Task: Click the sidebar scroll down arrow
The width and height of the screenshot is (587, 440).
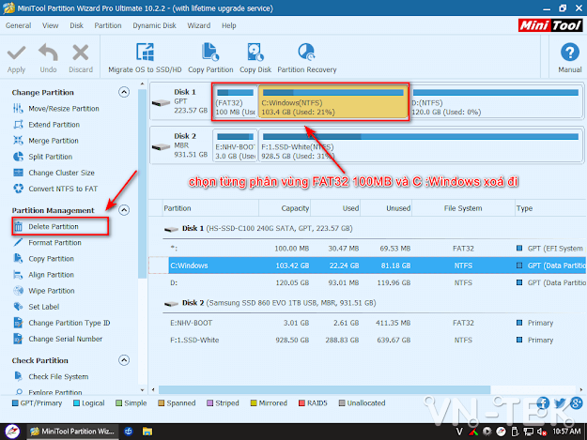Action: [142, 390]
